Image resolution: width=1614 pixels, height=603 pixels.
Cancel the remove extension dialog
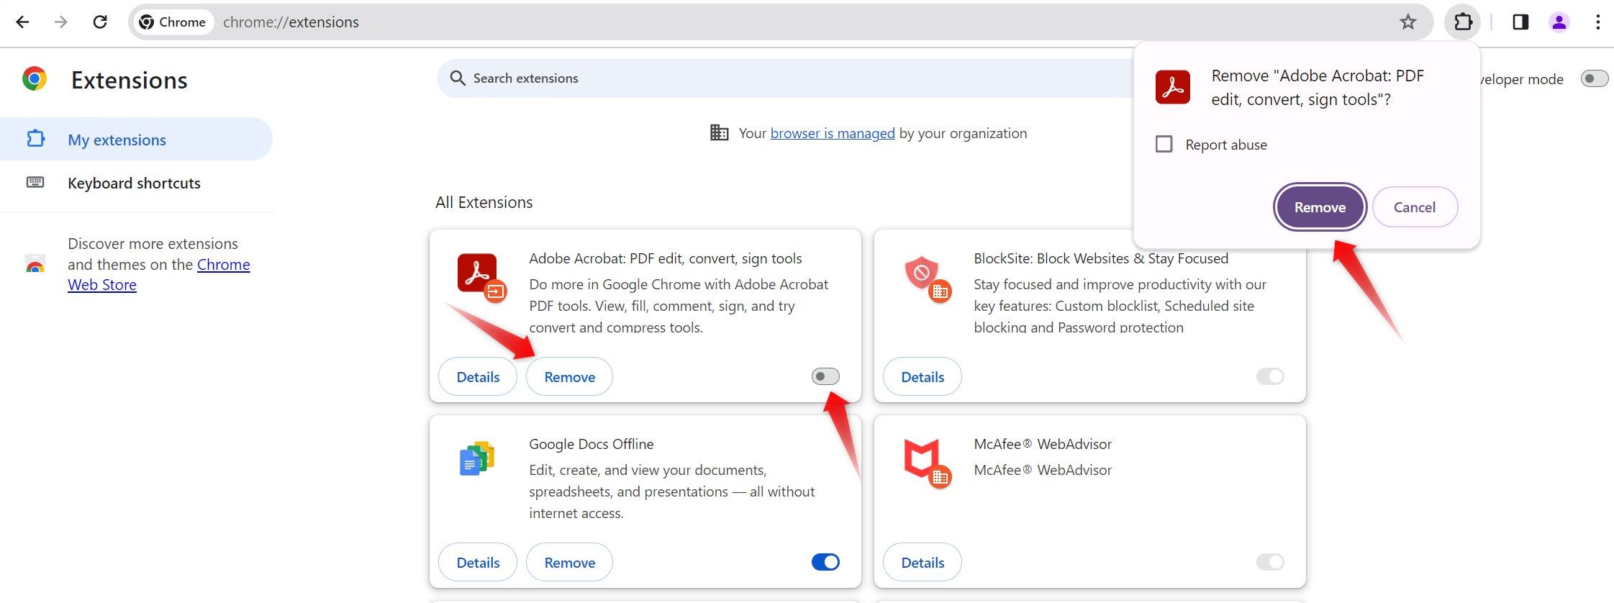(1415, 207)
